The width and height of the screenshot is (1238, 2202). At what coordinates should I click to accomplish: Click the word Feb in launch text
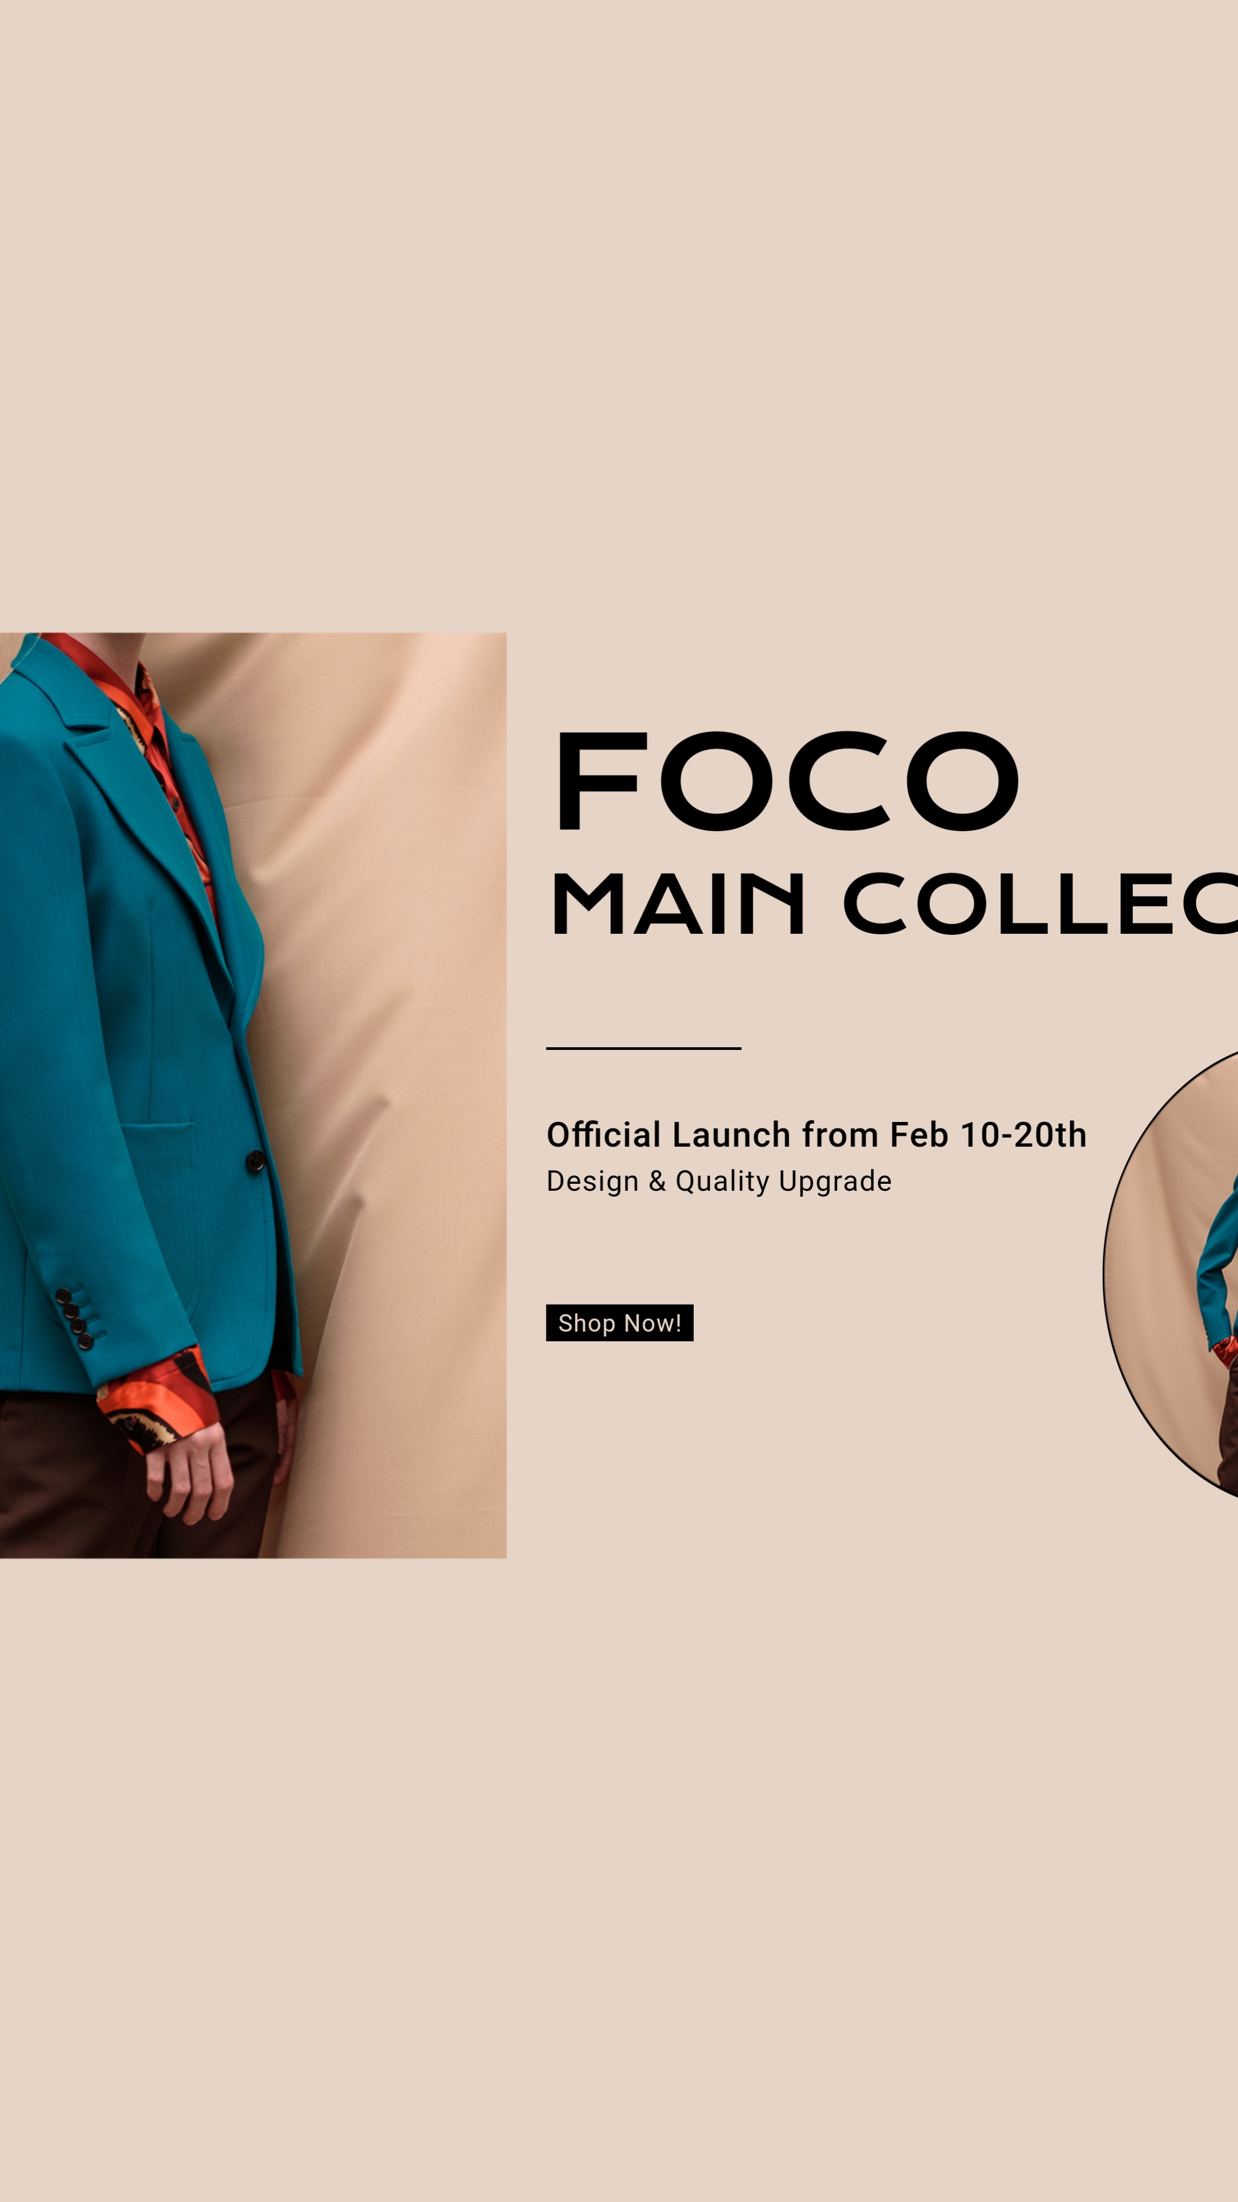(x=919, y=1135)
